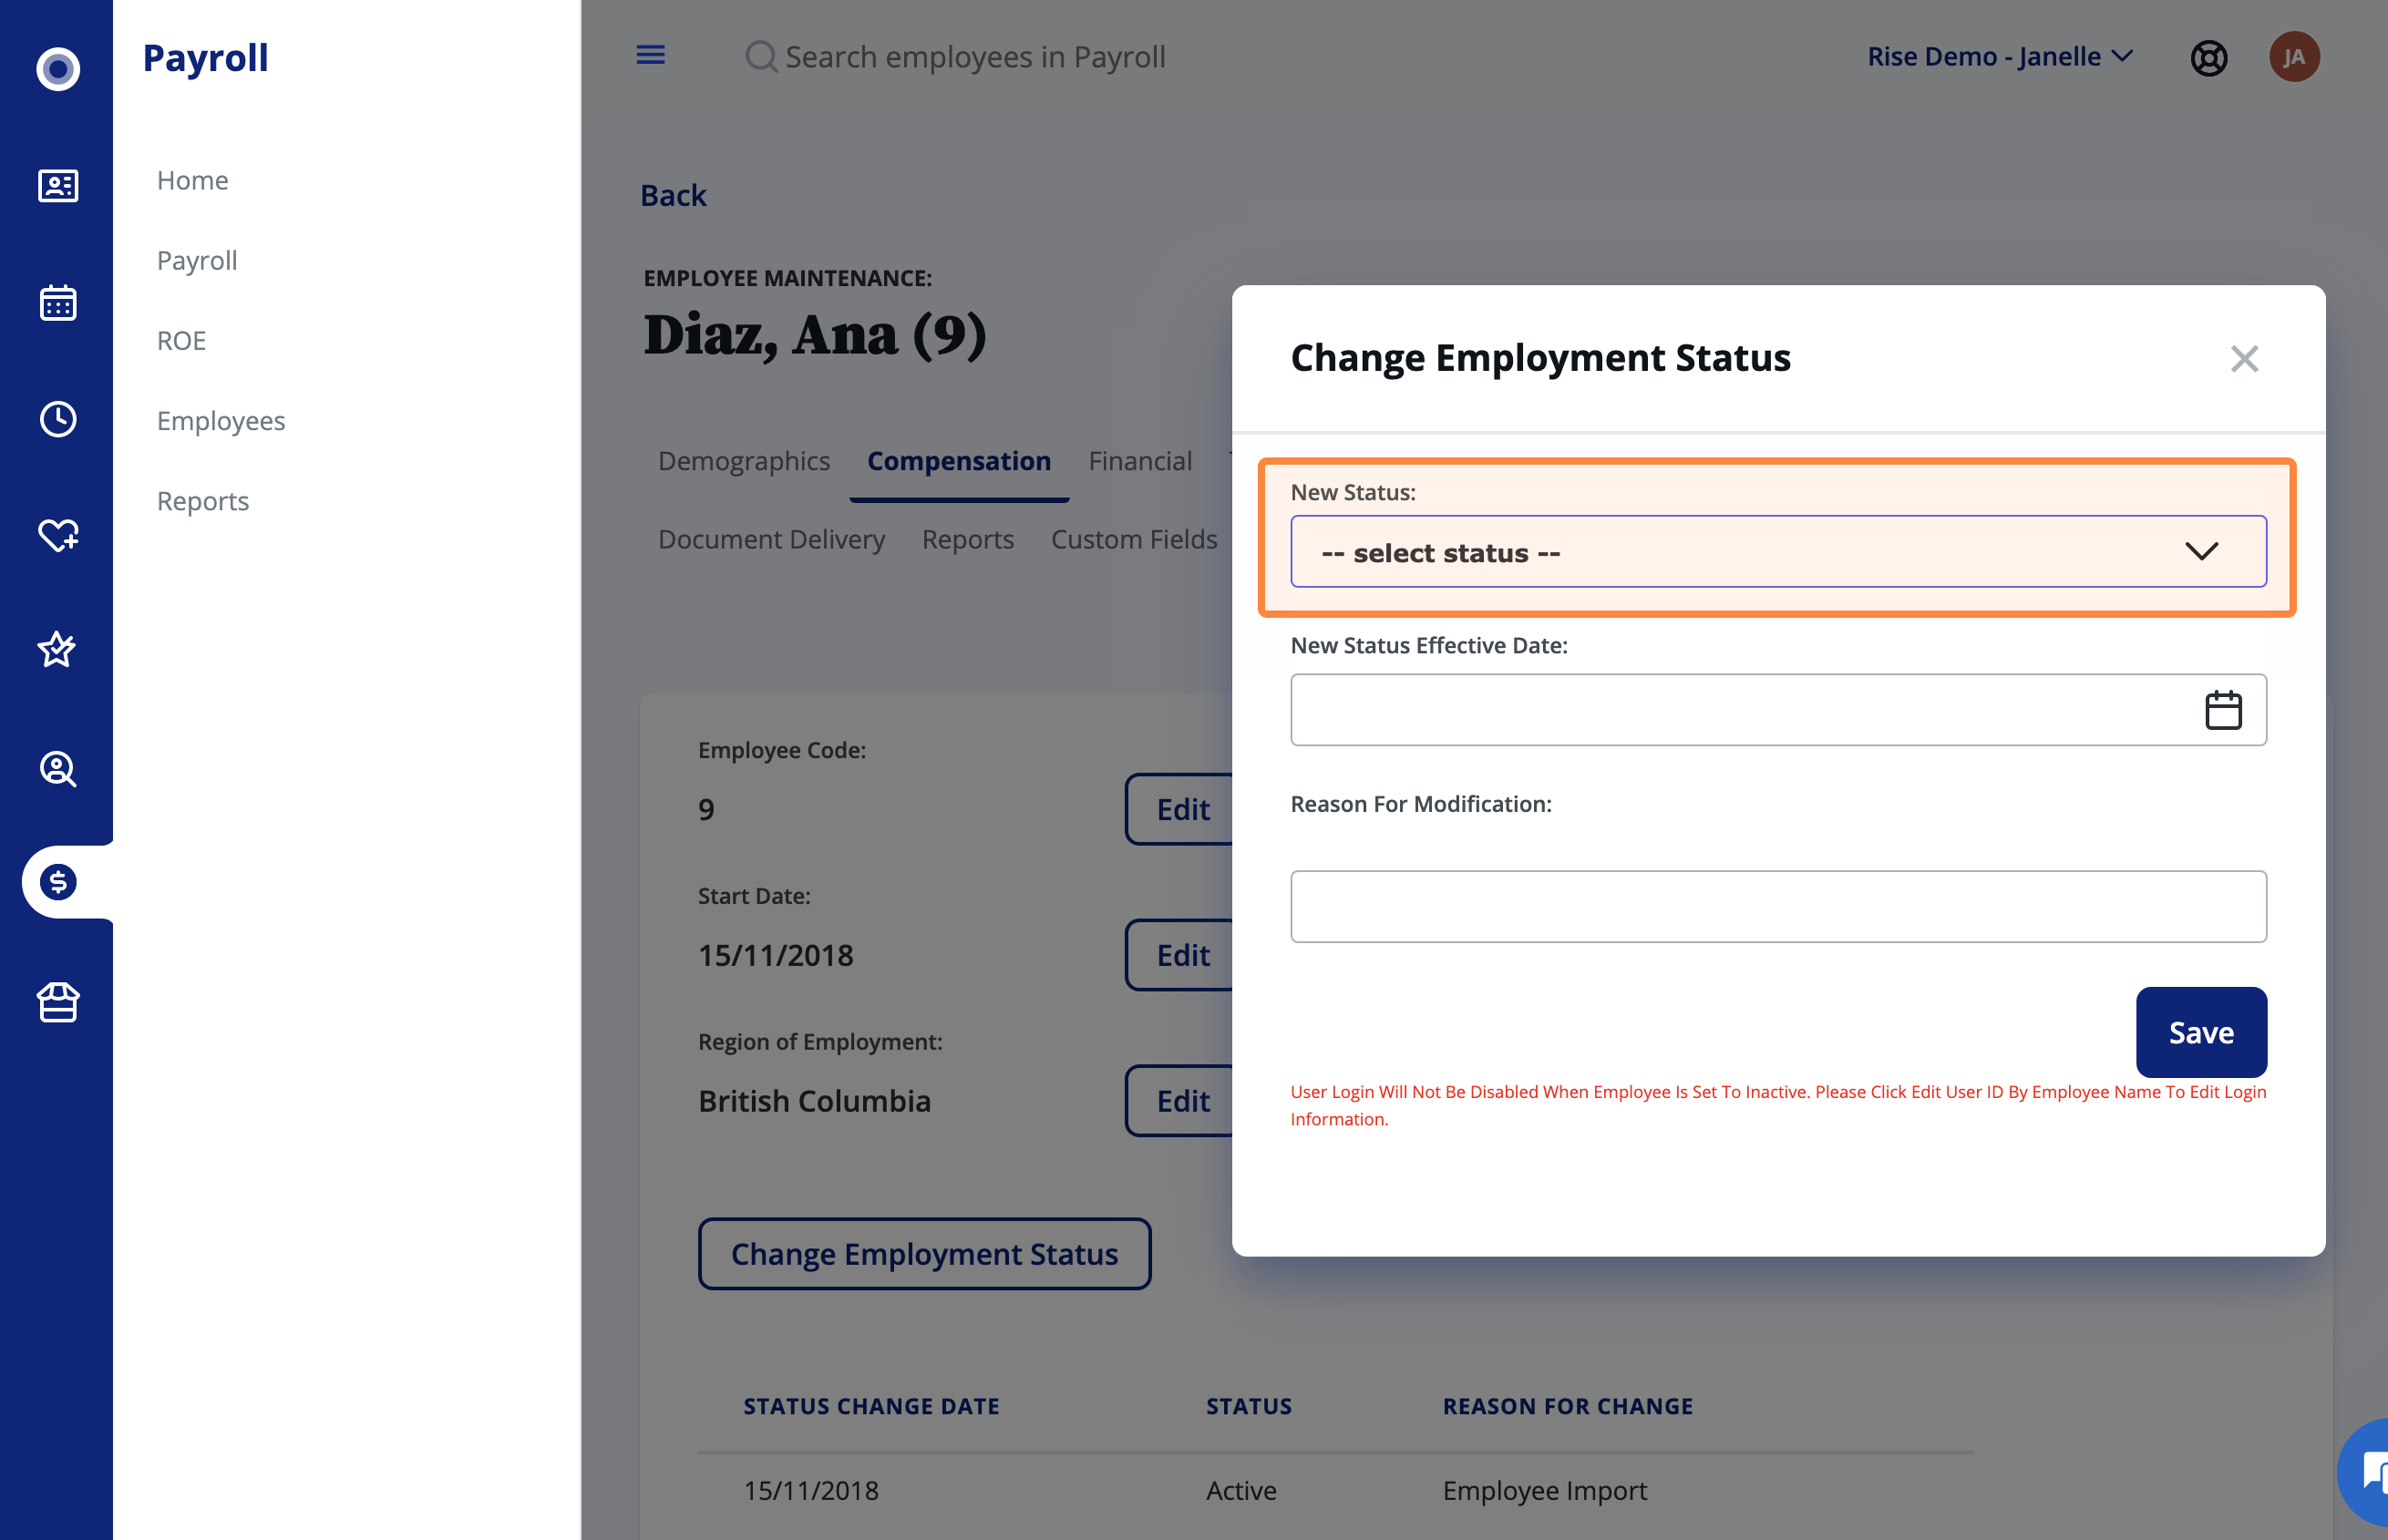Open the date picker calendar icon

(x=2223, y=710)
